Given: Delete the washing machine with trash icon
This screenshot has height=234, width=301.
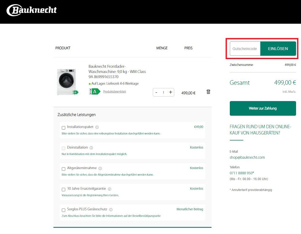Looking at the screenshot, I should coord(208,92).
